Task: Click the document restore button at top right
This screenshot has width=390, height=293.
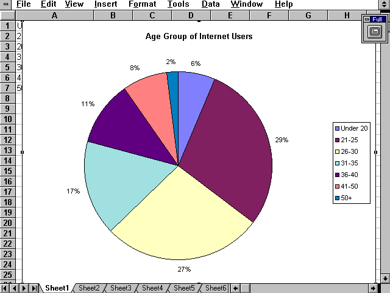Action: pyautogui.click(x=383, y=4)
